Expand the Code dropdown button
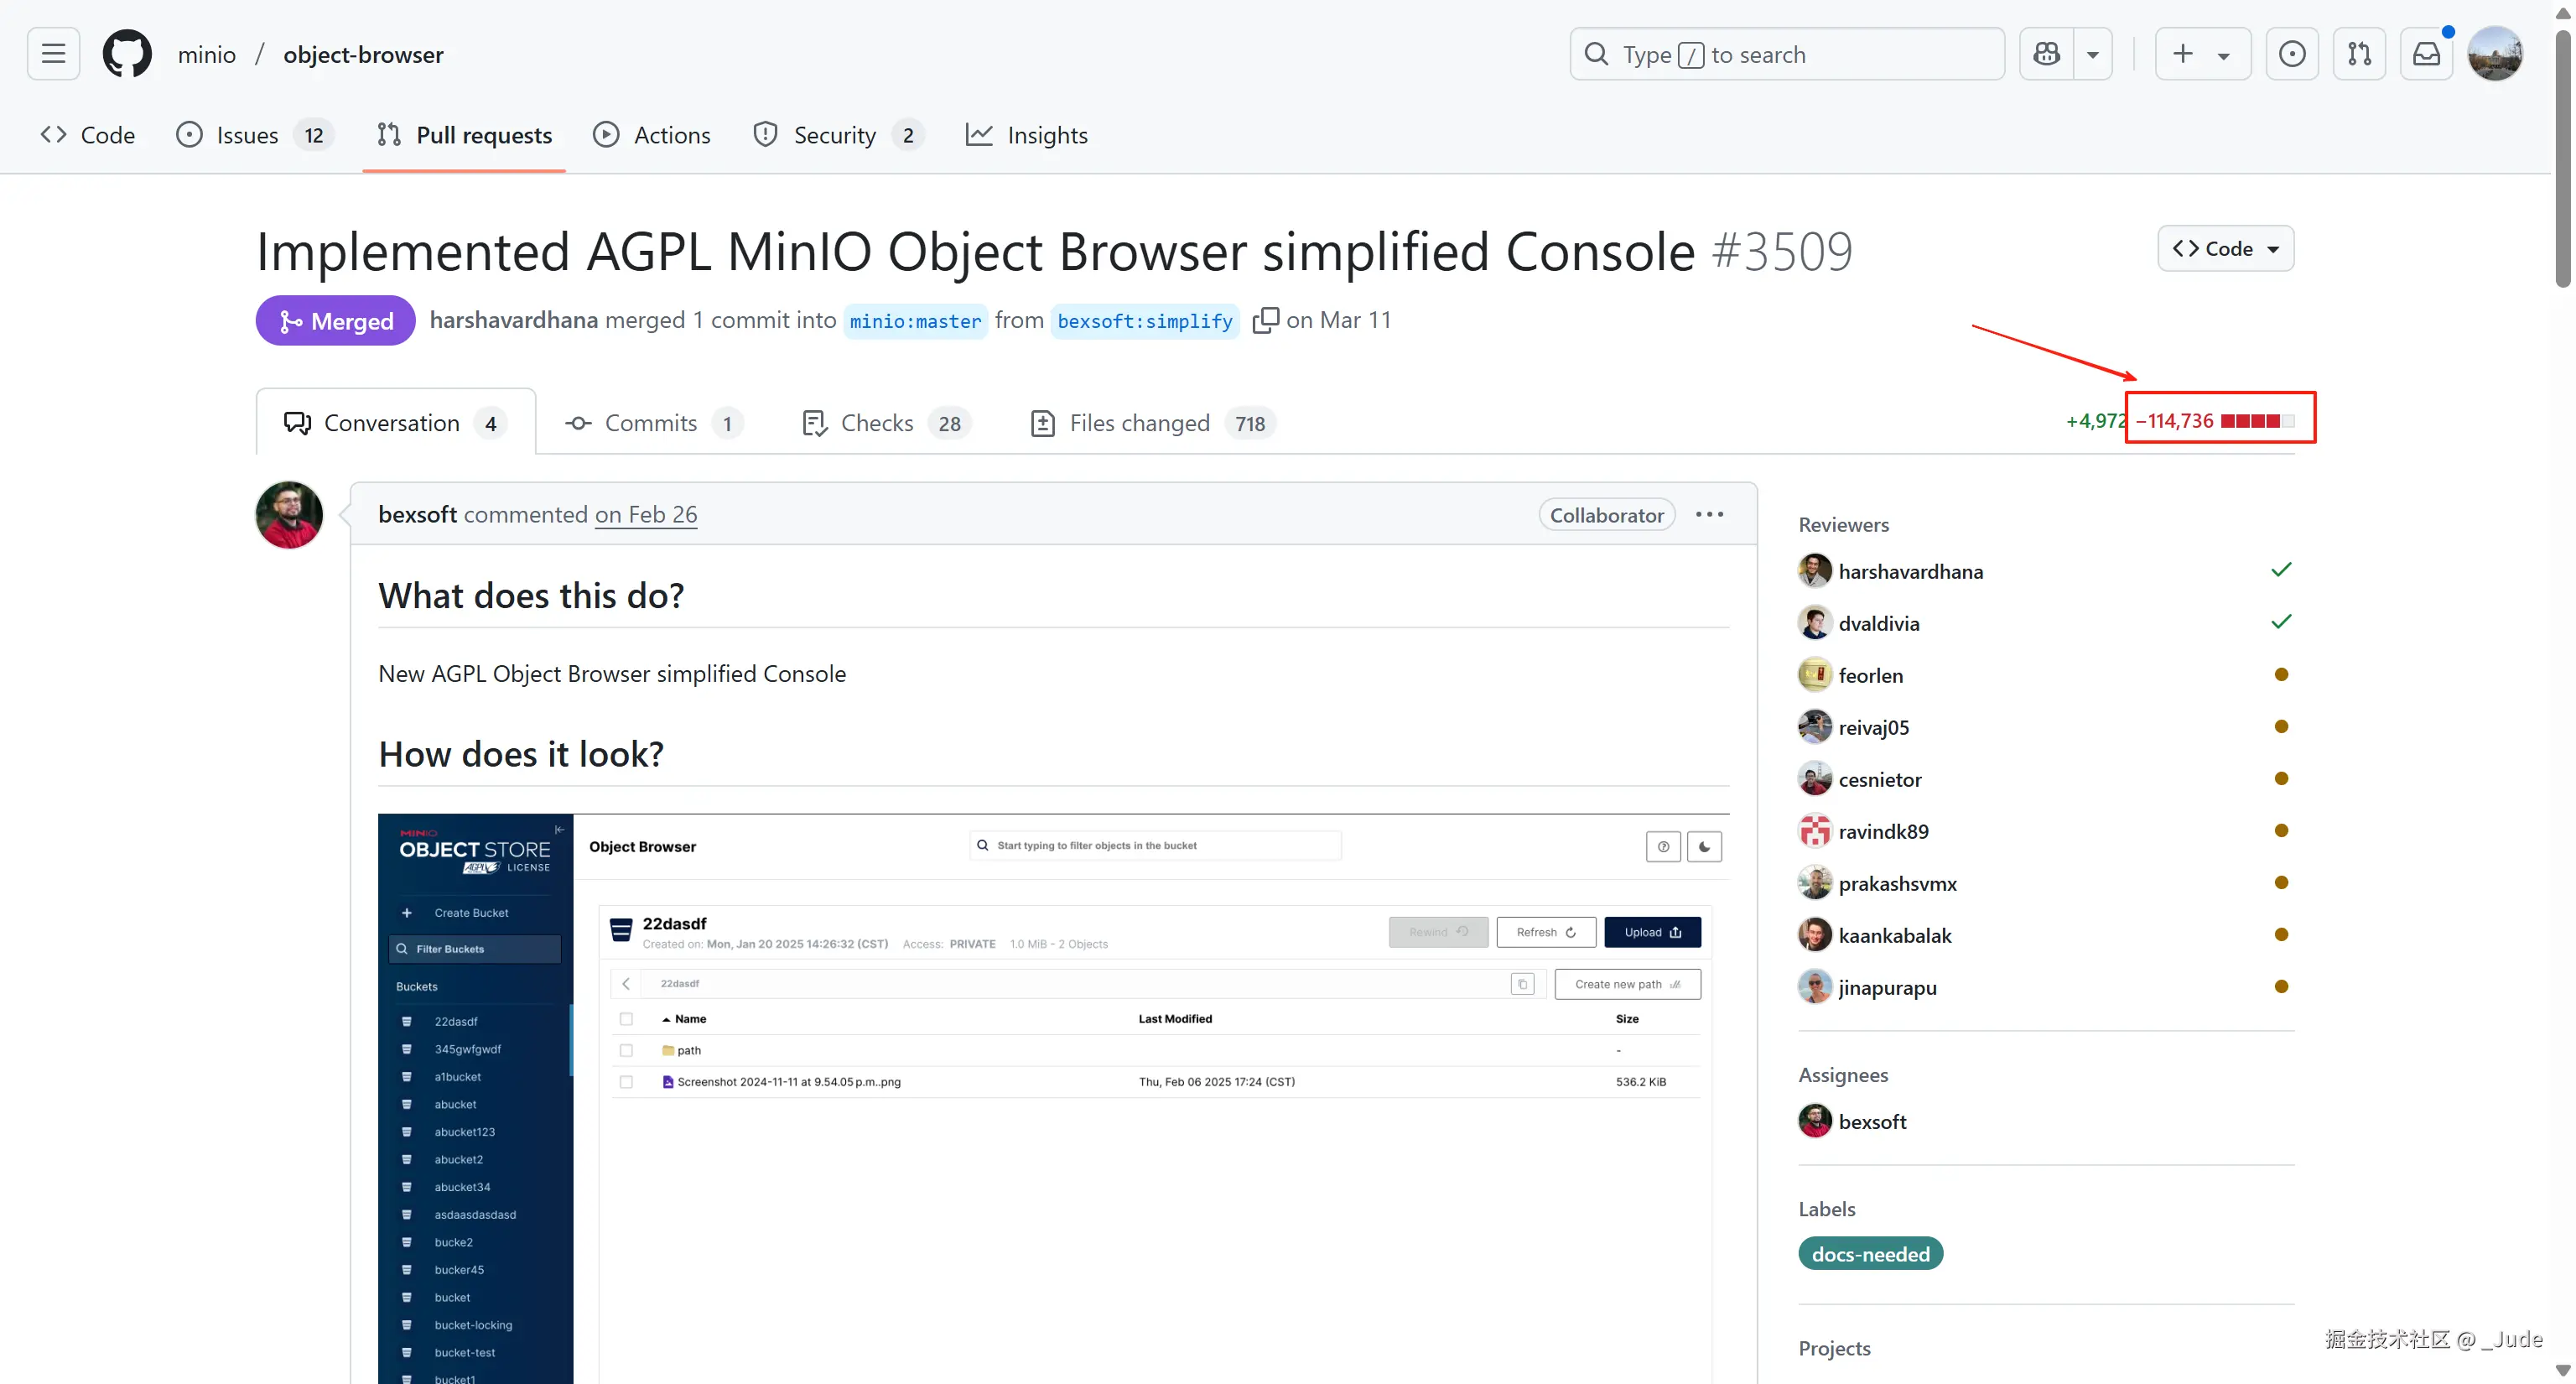Viewport: 2576px width, 1384px height. click(2225, 249)
